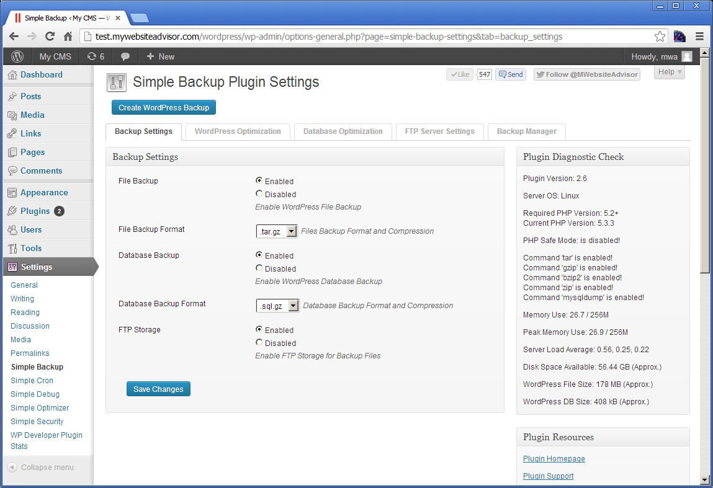This screenshot has width=713, height=488.
Task: Click the WordPress logo in admin bar
Action: click(17, 56)
